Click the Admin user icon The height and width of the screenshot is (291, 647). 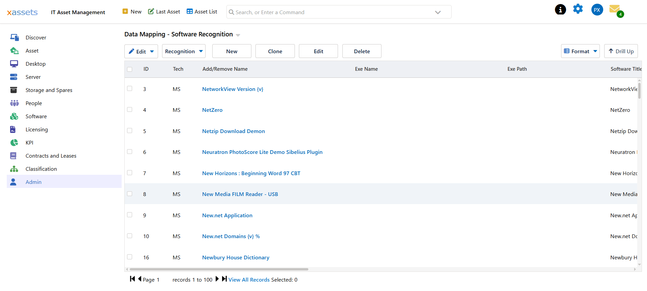point(13,182)
